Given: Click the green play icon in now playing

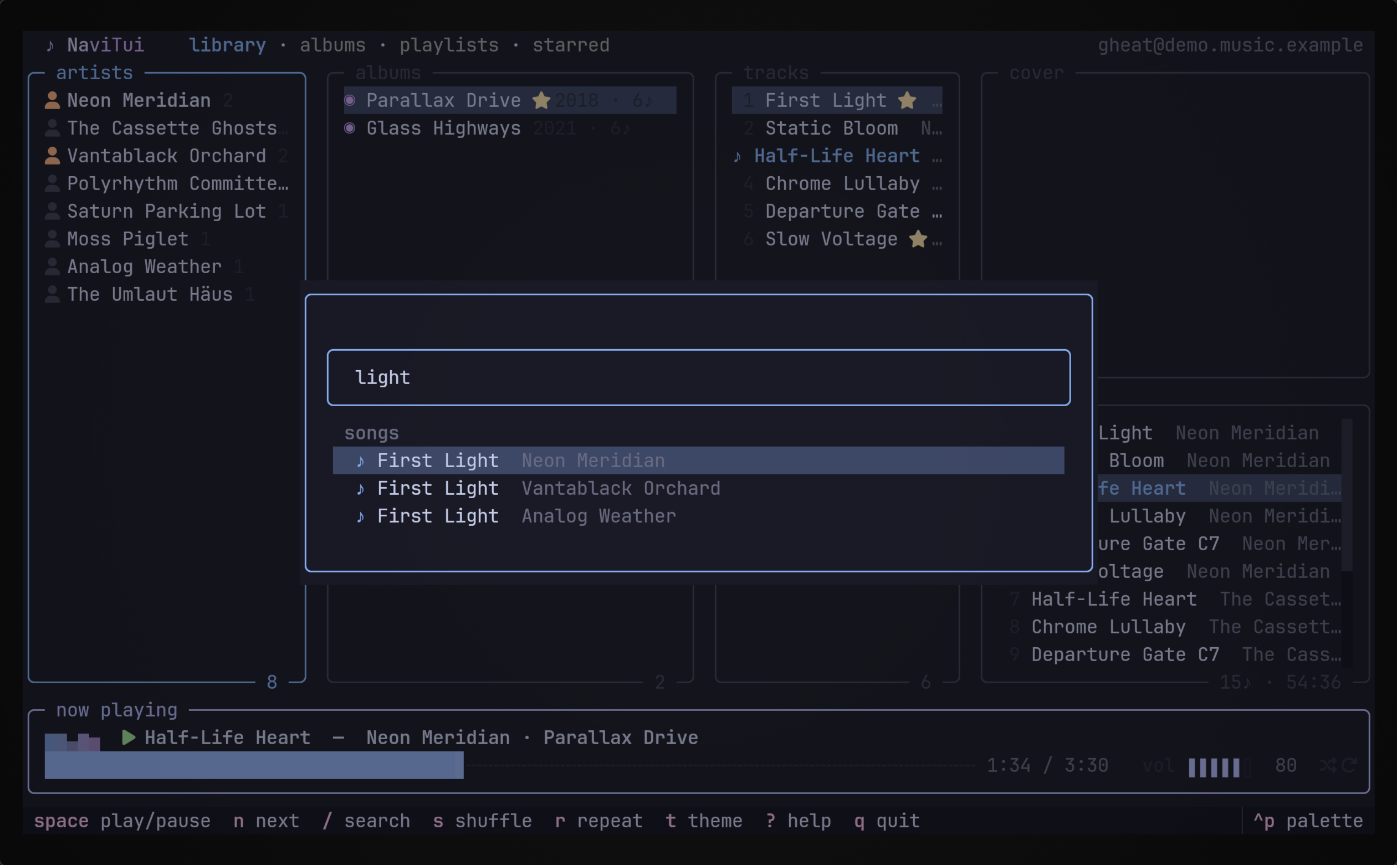Looking at the screenshot, I should (x=129, y=738).
